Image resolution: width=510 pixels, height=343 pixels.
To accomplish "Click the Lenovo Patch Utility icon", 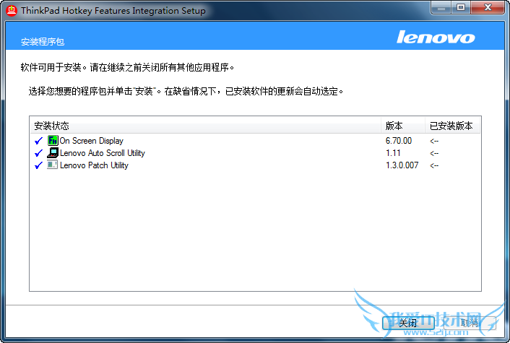I will click(x=52, y=165).
